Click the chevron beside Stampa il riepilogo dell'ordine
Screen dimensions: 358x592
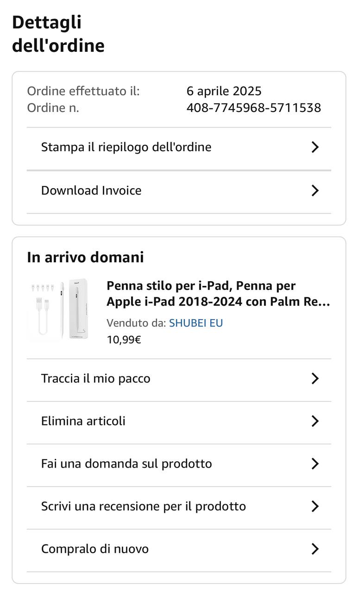click(315, 147)
